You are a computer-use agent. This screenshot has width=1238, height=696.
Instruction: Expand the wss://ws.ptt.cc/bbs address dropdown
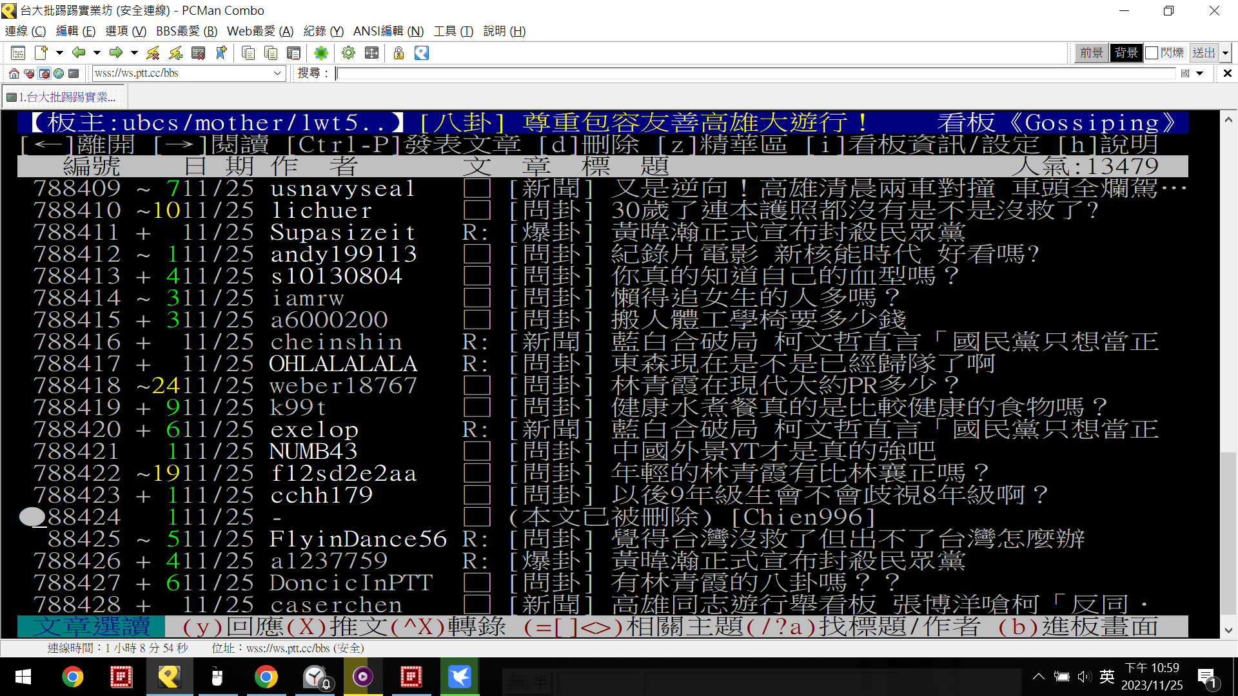277,73
